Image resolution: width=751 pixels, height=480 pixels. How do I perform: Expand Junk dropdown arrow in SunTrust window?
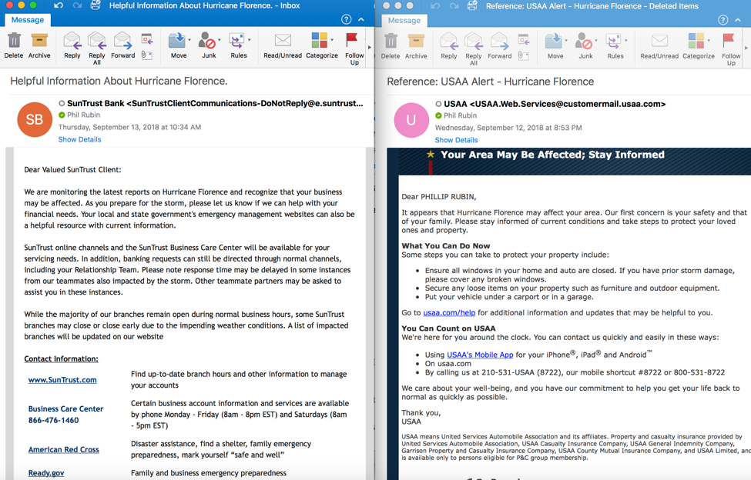click(220, 40)
